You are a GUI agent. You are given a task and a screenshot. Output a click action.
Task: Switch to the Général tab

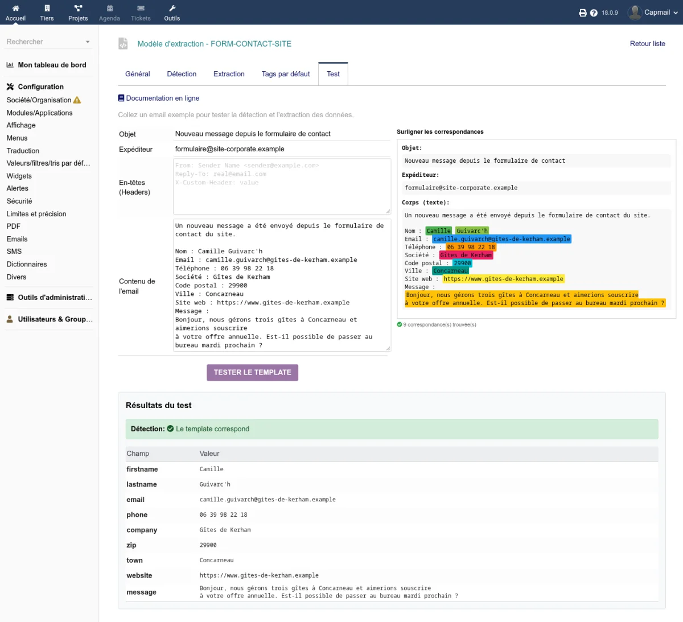click(x=138, y=74)
